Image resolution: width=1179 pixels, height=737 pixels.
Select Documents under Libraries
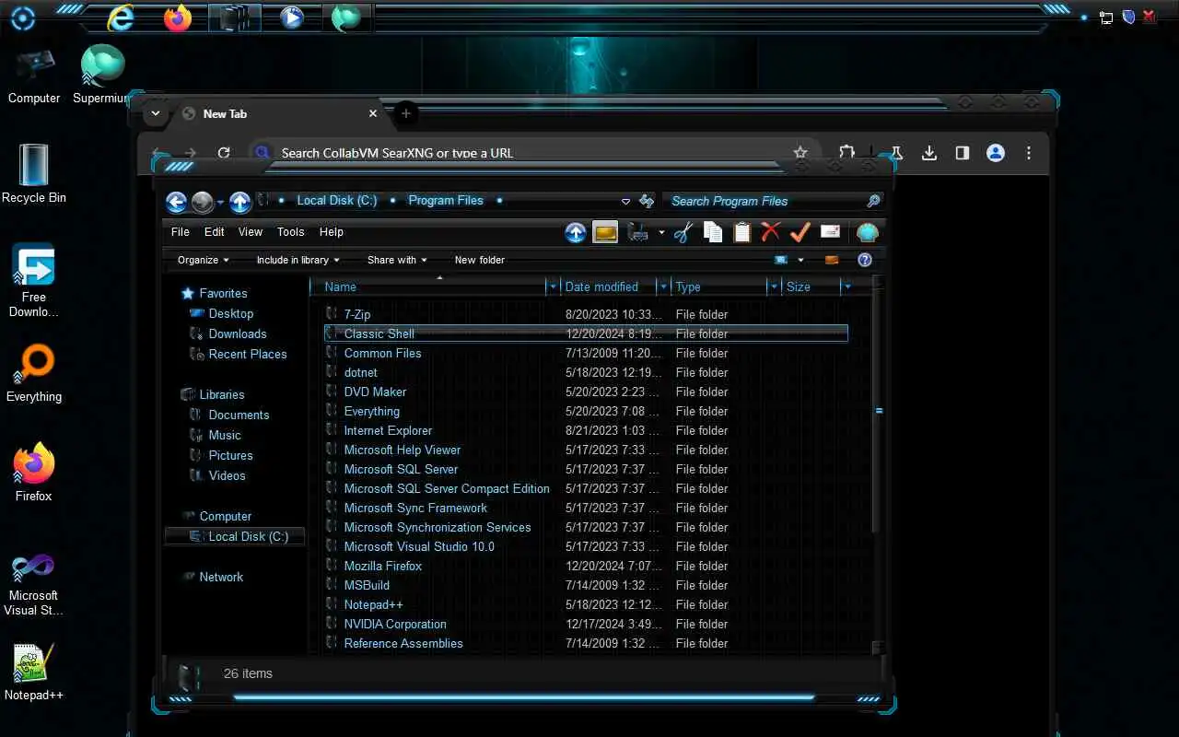(239, 415)
